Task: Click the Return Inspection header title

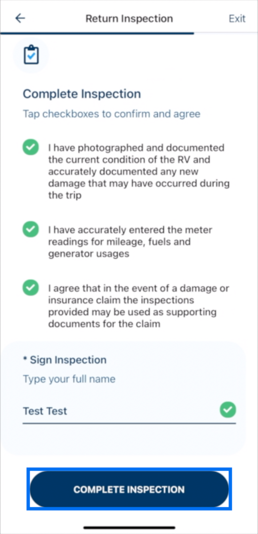Action: coord(129,18)
